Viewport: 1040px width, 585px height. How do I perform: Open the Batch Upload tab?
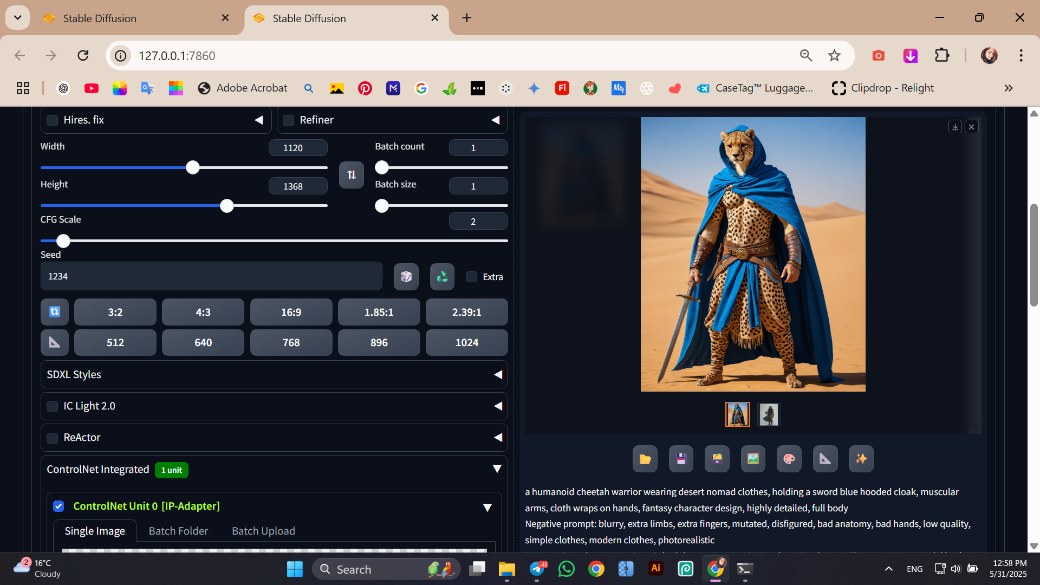pyautogui.click(x=263, y=531)
